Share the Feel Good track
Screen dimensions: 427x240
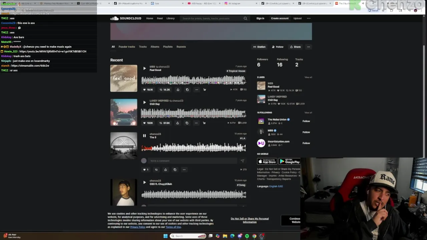[x=178, y=90]
